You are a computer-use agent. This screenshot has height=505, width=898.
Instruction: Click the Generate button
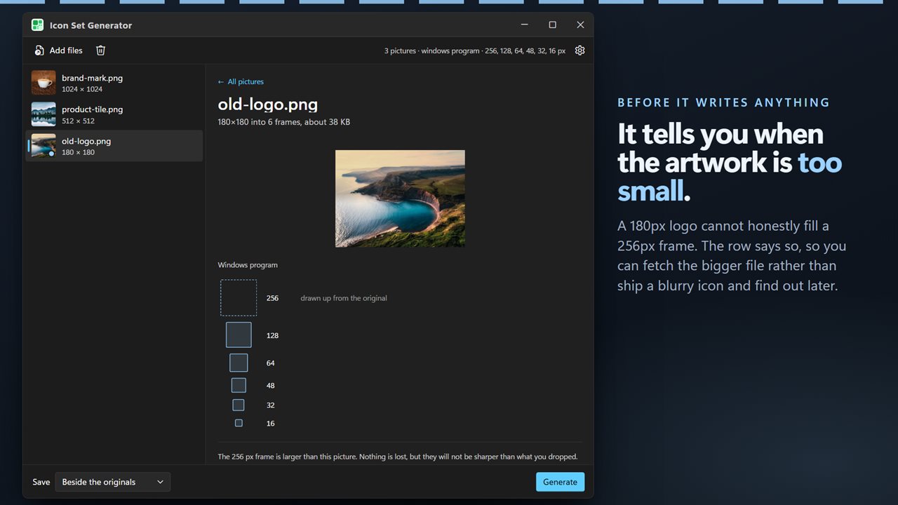pos(560,482)
